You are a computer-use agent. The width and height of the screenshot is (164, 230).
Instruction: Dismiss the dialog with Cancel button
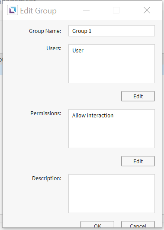point(138,224)
